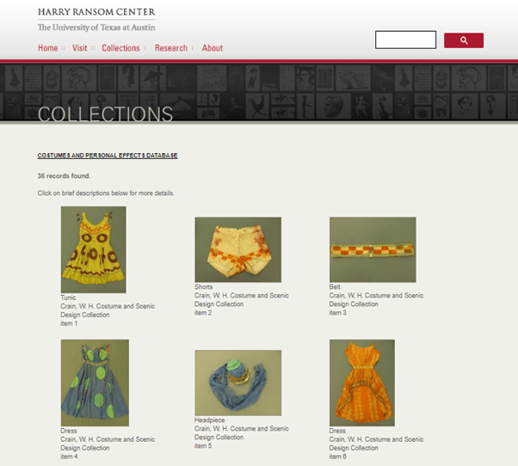Open the Home menu item
This screenshot has height=466, width=518.
[x=48, y=48]
